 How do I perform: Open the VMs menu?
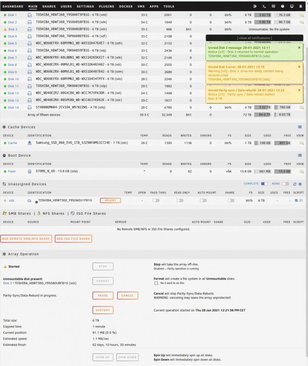pyautogui.click(x=141, y=6)
